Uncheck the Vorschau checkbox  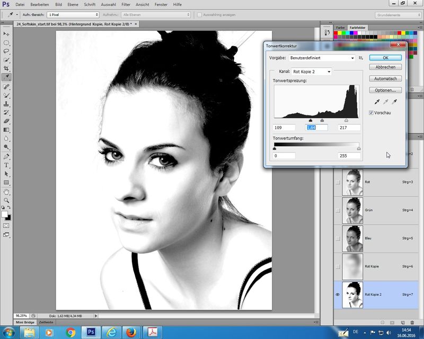coord(372,113)
